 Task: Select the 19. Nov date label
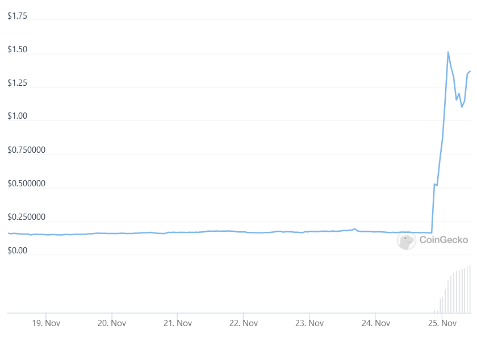pyautogui.click(x=46, y=323)
